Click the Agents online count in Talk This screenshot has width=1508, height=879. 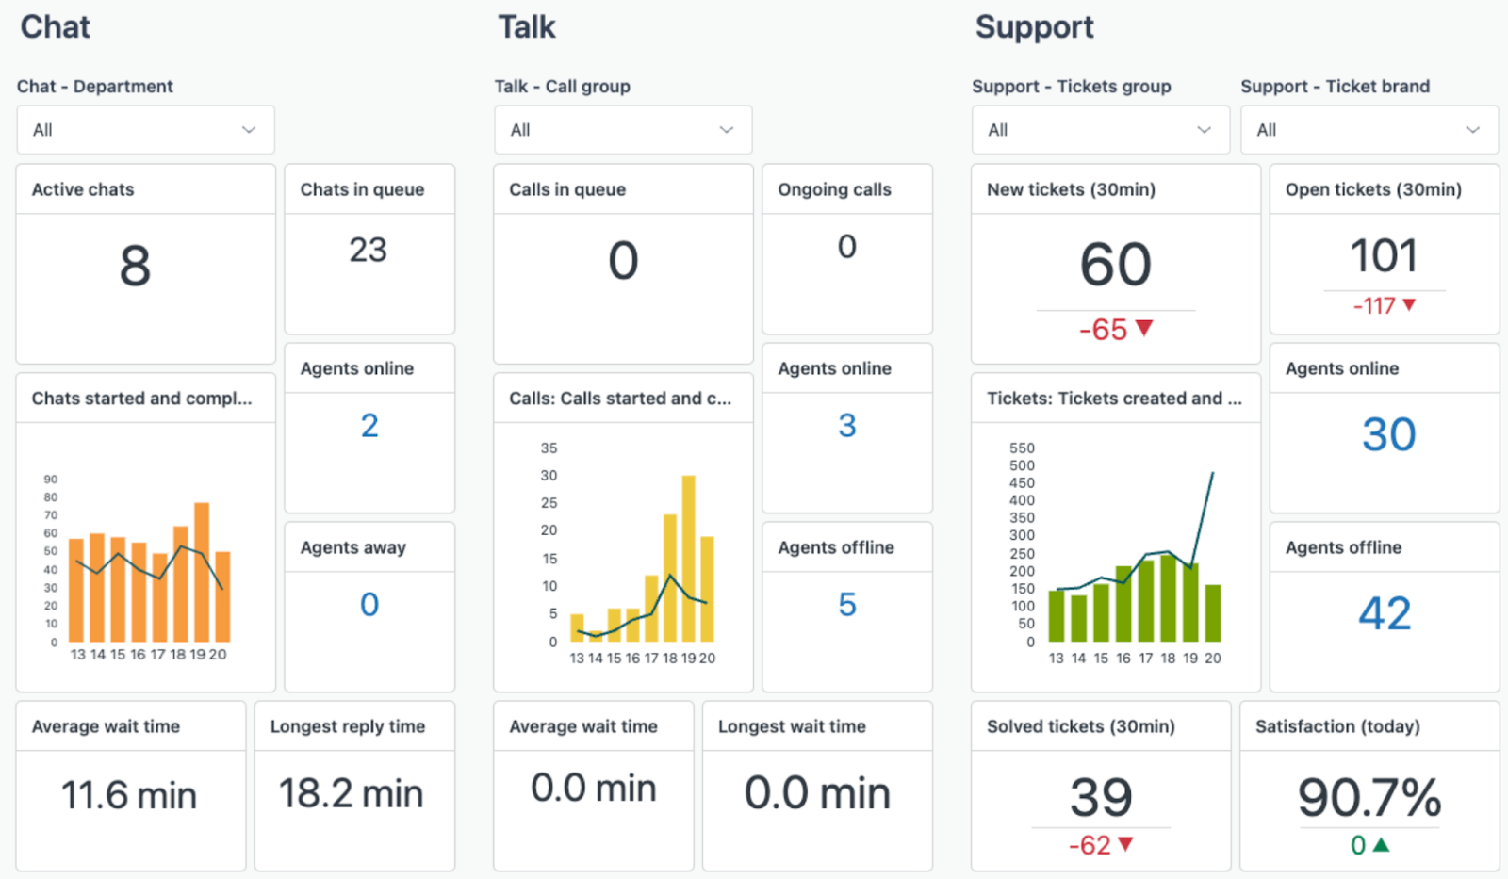click(x=845, y=425)
